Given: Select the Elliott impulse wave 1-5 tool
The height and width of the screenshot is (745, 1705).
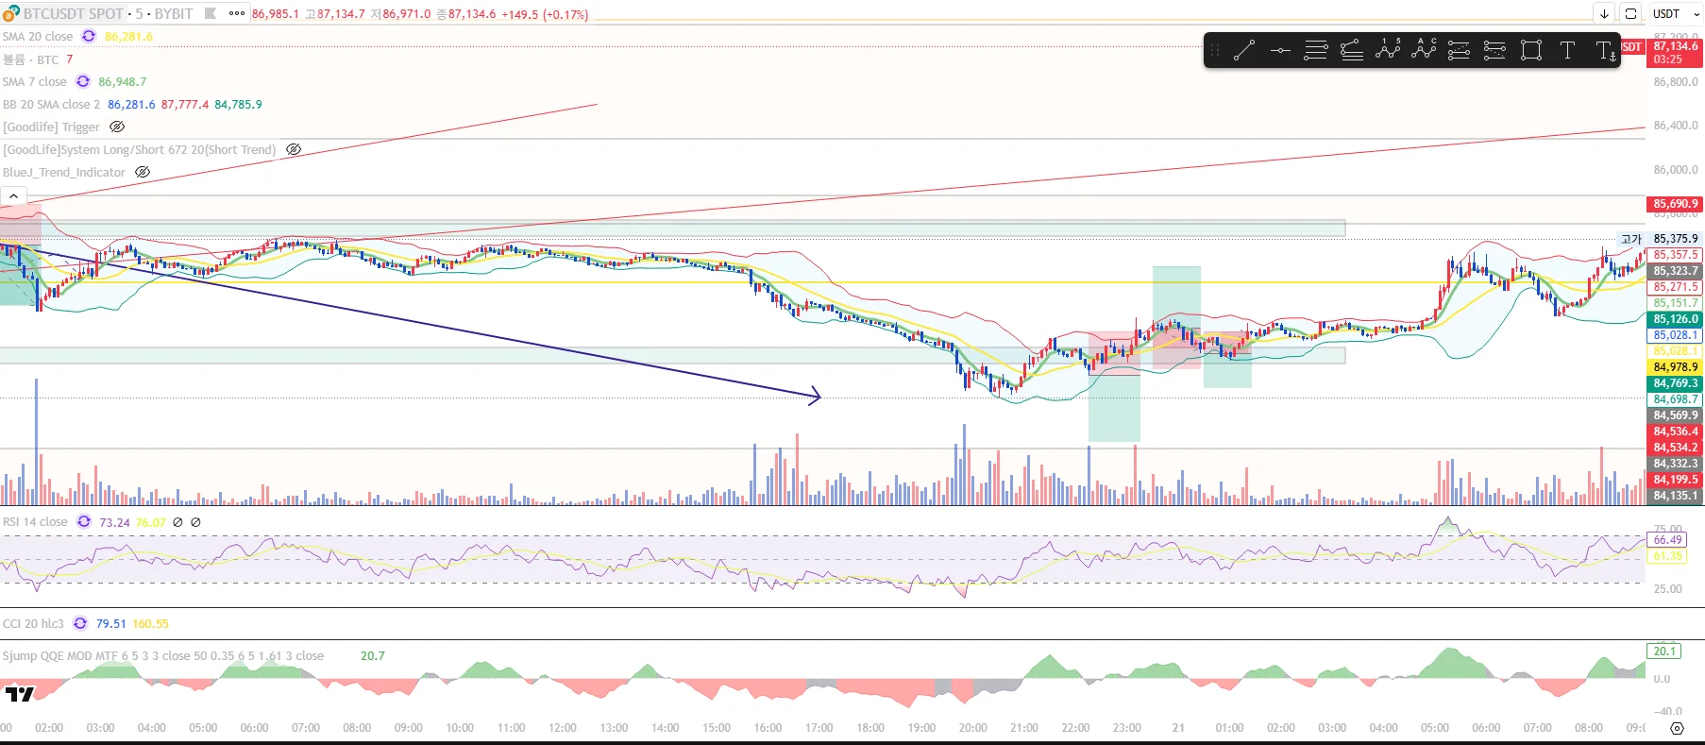Looking at the screenshot, I should click(x=1388, y=50).
